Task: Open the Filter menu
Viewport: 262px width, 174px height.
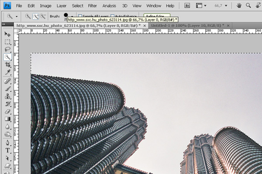Action: [x=92, y=6]
